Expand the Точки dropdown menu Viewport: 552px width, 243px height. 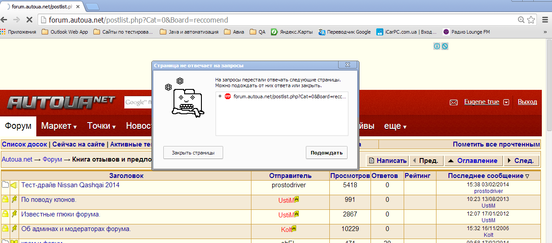tap(101, 126)
